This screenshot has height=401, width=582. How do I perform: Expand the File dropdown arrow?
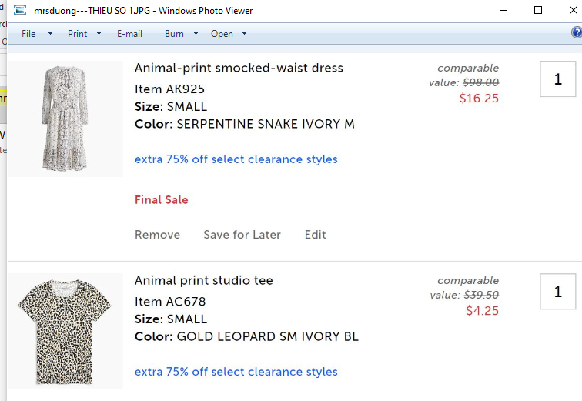pos(50,34)
